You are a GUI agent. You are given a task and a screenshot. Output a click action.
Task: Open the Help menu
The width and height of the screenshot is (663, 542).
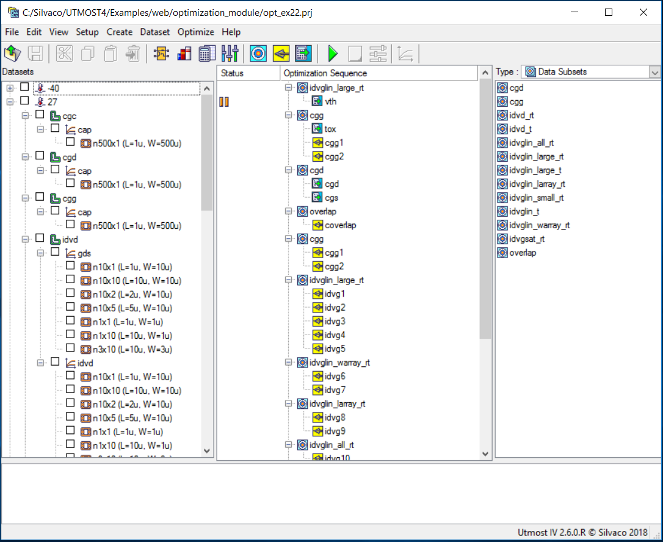coord(231,32)
